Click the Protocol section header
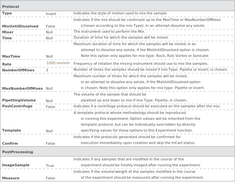 click(10, 7)
